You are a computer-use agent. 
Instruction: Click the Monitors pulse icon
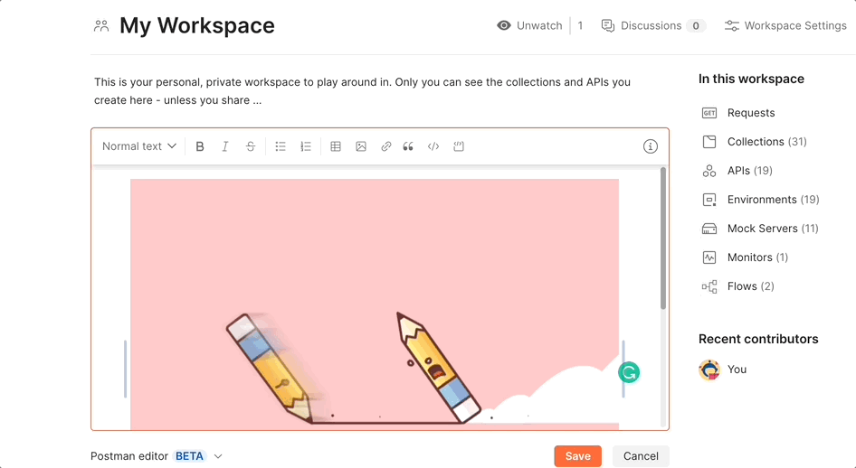click(709, 257)
